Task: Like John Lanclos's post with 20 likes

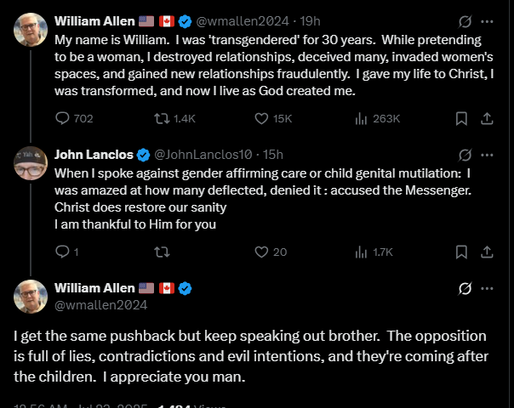Action: click(263, 252)
